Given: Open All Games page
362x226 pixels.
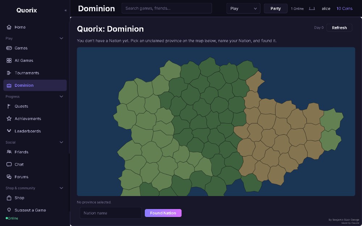Looking at the screenshot, I should [x=35, y=61].
